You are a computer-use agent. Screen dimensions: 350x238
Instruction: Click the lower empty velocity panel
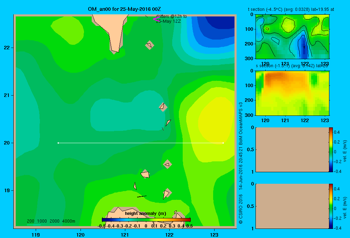[x=292, y=206]
